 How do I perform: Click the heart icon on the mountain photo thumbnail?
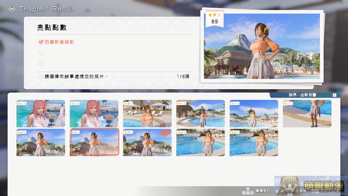[x=165, y=133]
